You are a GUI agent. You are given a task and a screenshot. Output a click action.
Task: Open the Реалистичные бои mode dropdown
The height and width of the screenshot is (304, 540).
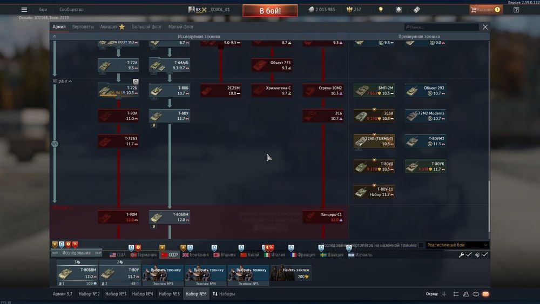coord(457,245)
